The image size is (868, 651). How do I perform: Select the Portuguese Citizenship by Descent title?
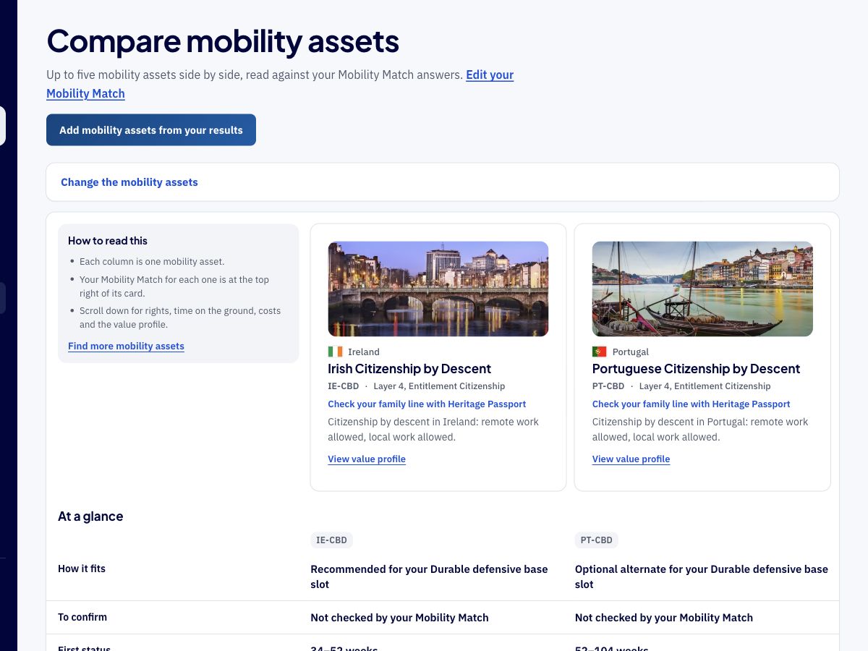click(696, 369)
